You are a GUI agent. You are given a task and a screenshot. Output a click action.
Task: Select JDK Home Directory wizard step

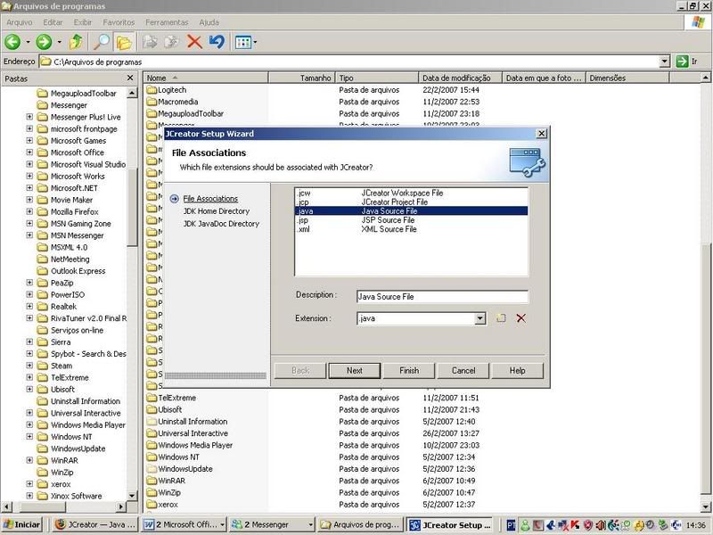coord(216,211)
